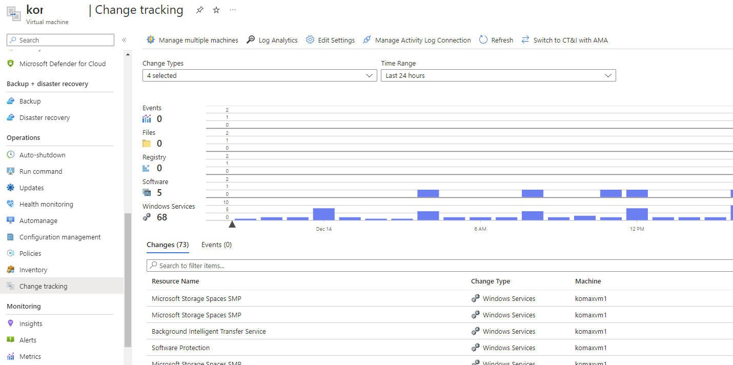Open Change tracking in sidebar

(62, 286)
